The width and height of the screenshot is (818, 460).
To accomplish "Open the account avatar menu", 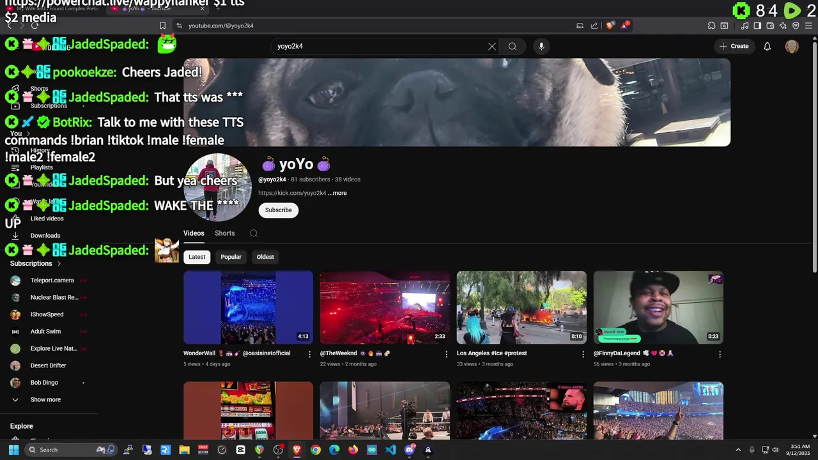I will [792, 46].
